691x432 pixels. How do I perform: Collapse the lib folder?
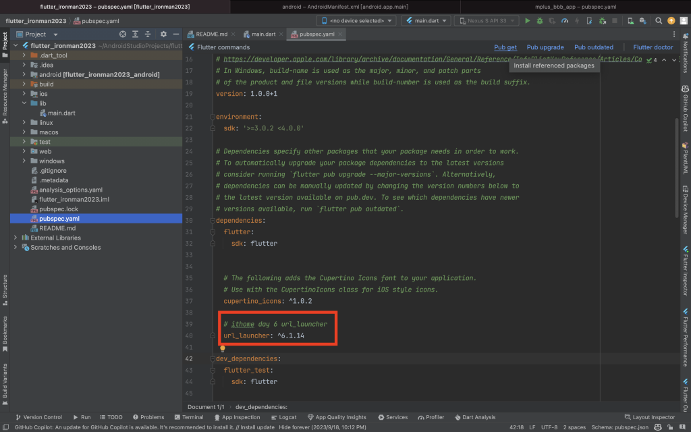(x=24, y=103)
